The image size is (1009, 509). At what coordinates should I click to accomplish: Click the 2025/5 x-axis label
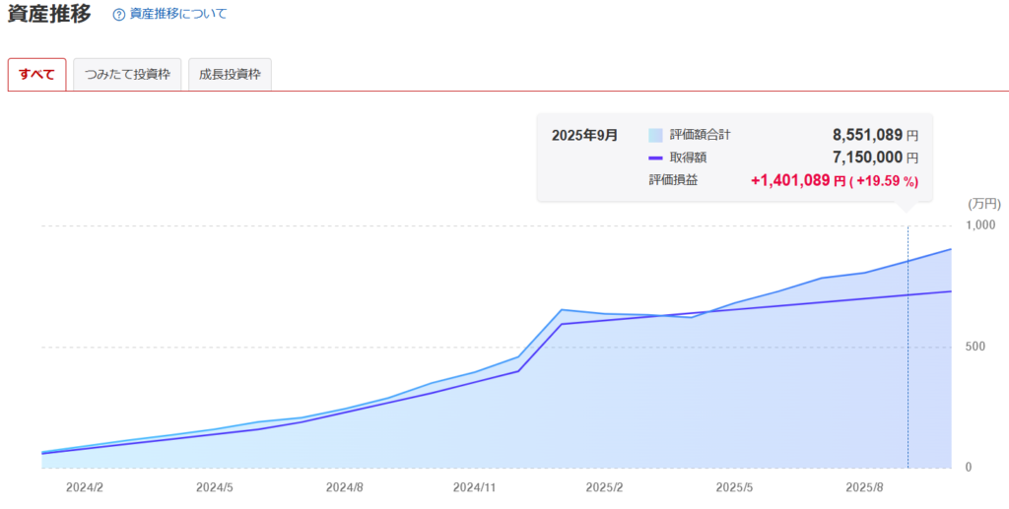coord(734,487)
